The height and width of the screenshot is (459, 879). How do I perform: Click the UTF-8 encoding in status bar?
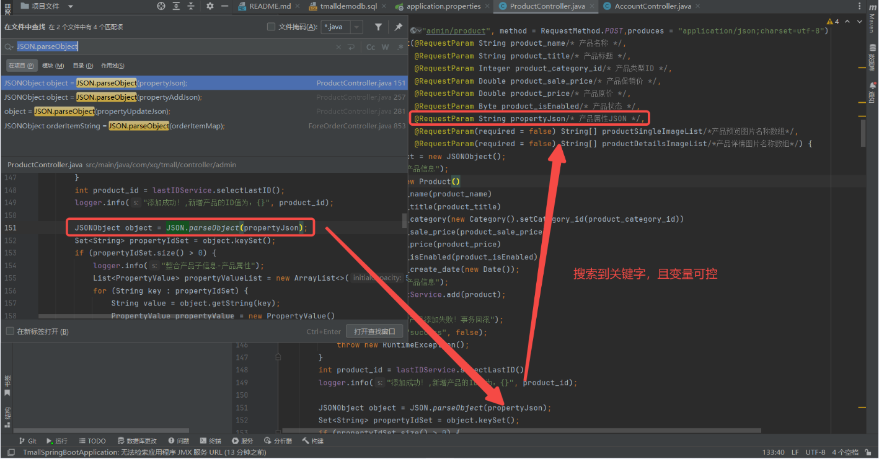[x=815, y=453]
